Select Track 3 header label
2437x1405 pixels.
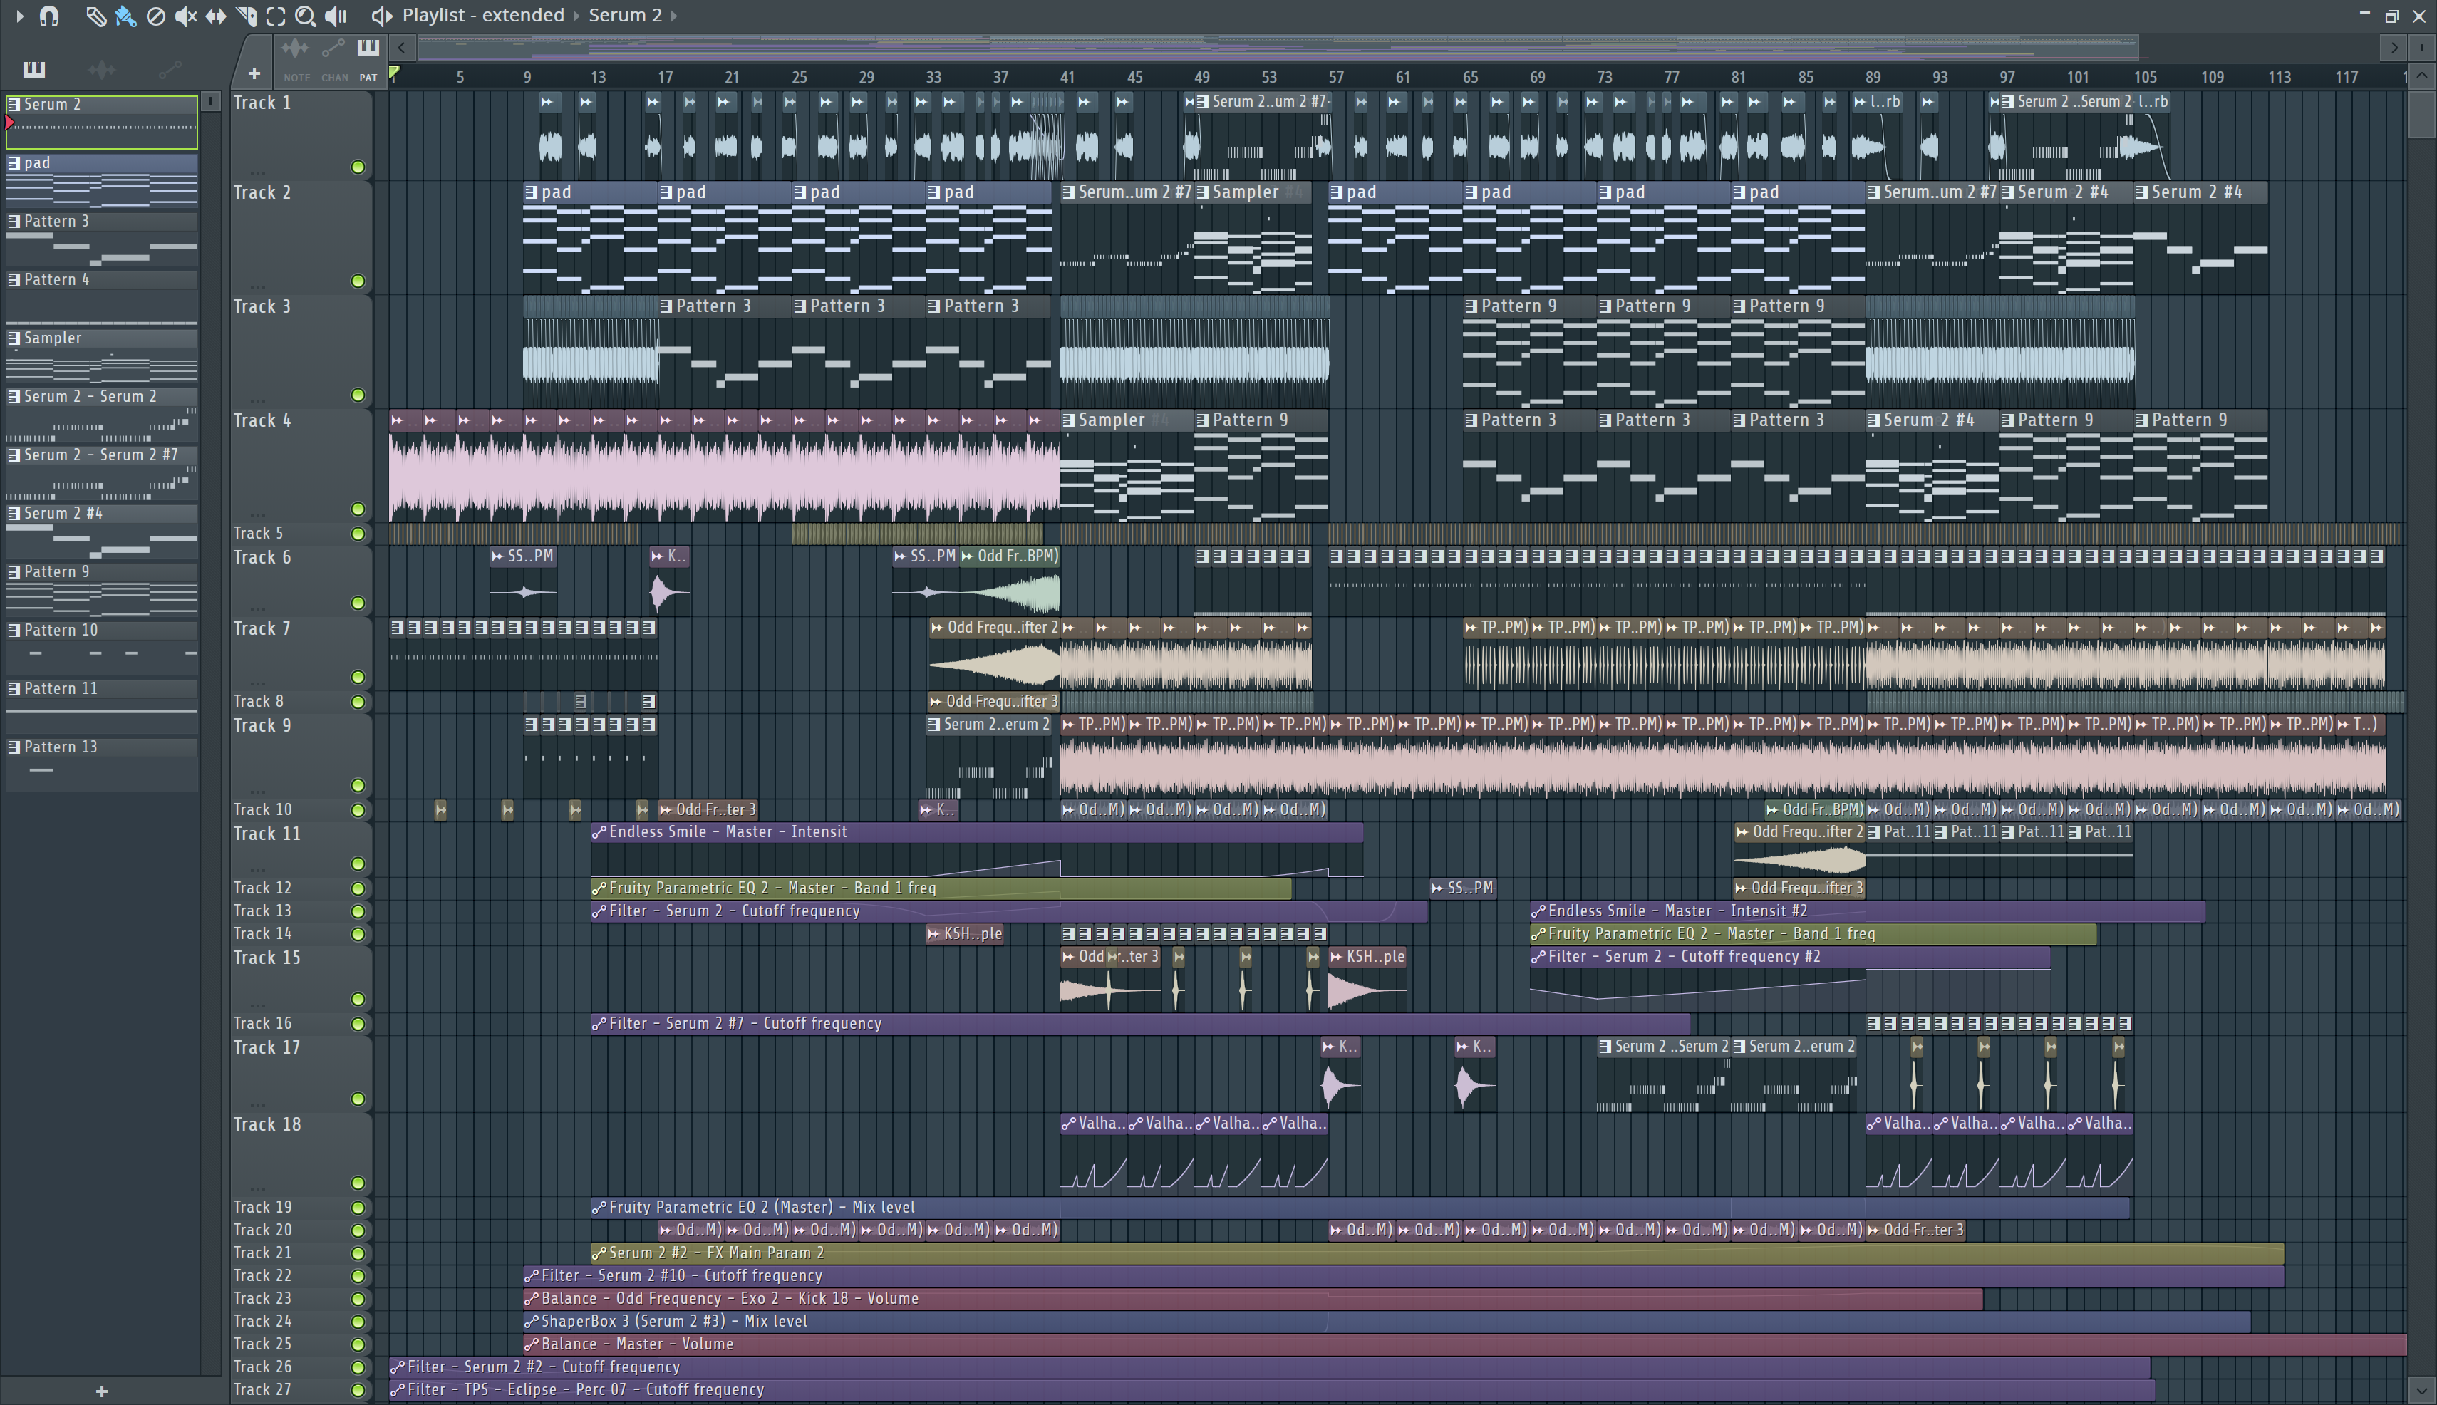pos(262,306)
